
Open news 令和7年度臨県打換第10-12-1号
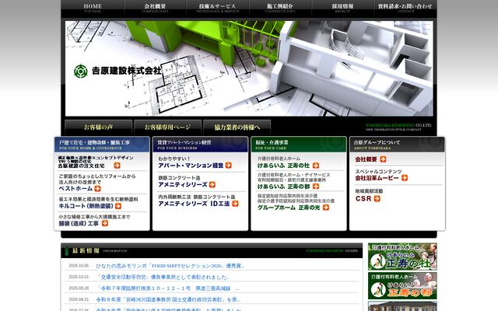pos(168,288)
